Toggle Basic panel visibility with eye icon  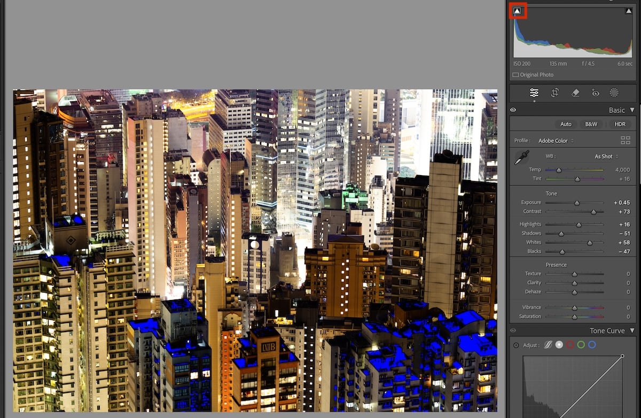tap(513, 110)
